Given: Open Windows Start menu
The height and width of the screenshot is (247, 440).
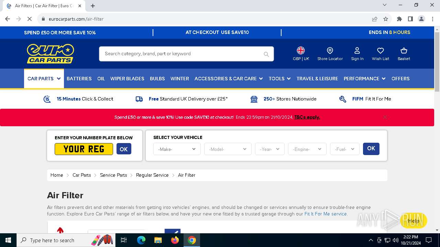Looking at the screenshot, I should click(8, 240).
